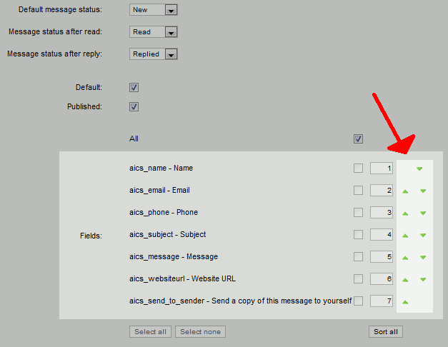
Task: Edit order number for aics_subject
Action: point(382,234)
